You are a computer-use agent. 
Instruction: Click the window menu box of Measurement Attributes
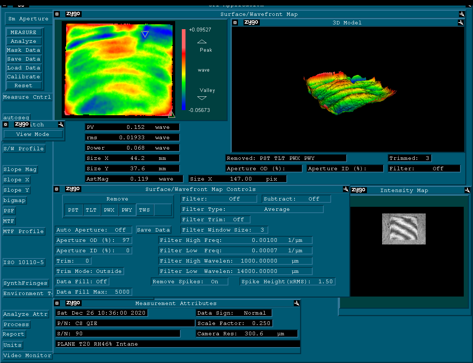coord(57,303)
